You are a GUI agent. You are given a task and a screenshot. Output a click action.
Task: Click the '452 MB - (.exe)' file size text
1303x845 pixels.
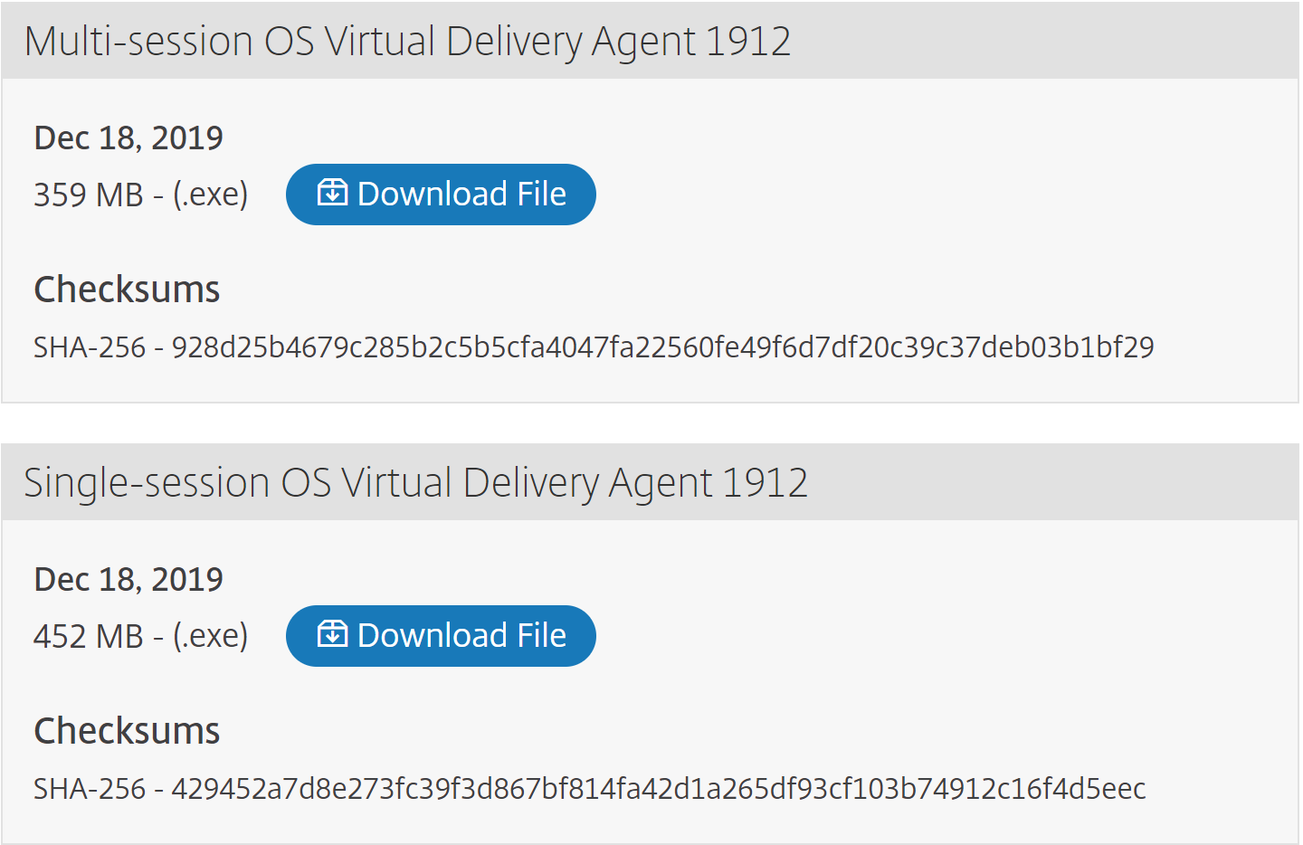tap(141, 634)
